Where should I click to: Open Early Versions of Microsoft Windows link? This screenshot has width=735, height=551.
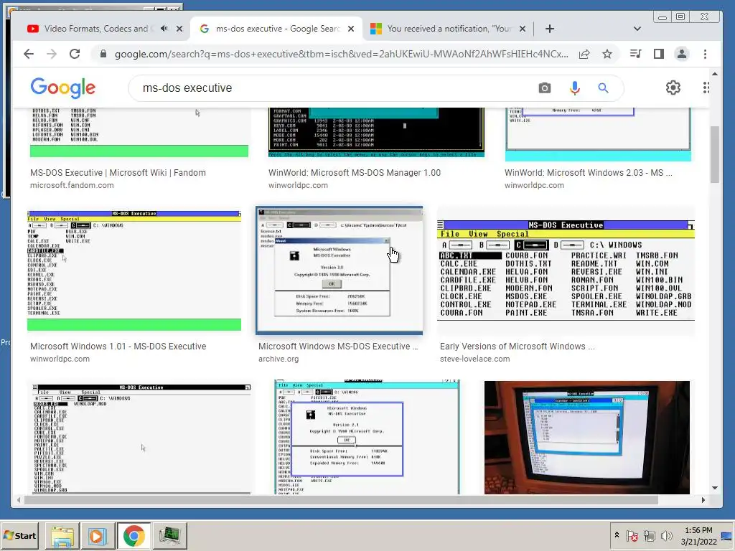(x=517, y=347)
